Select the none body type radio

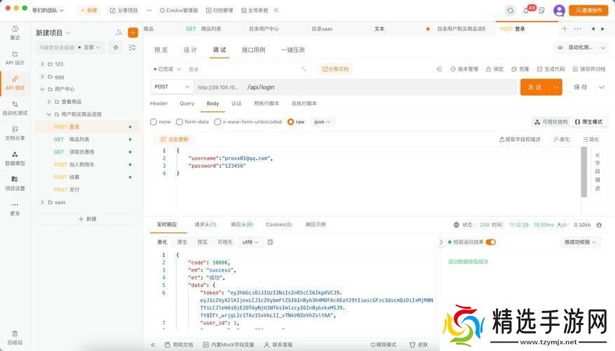[154, 122]
